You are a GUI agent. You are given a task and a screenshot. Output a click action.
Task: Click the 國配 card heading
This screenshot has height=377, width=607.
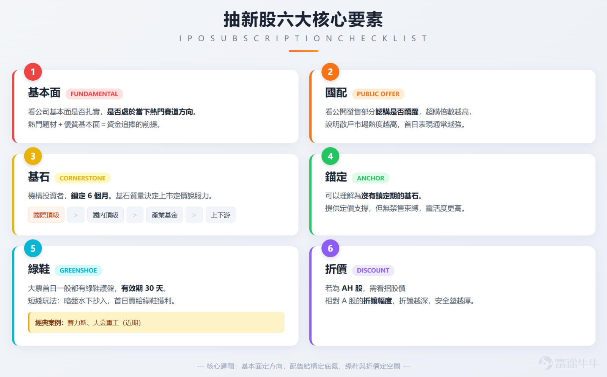(x=336, y=93)
